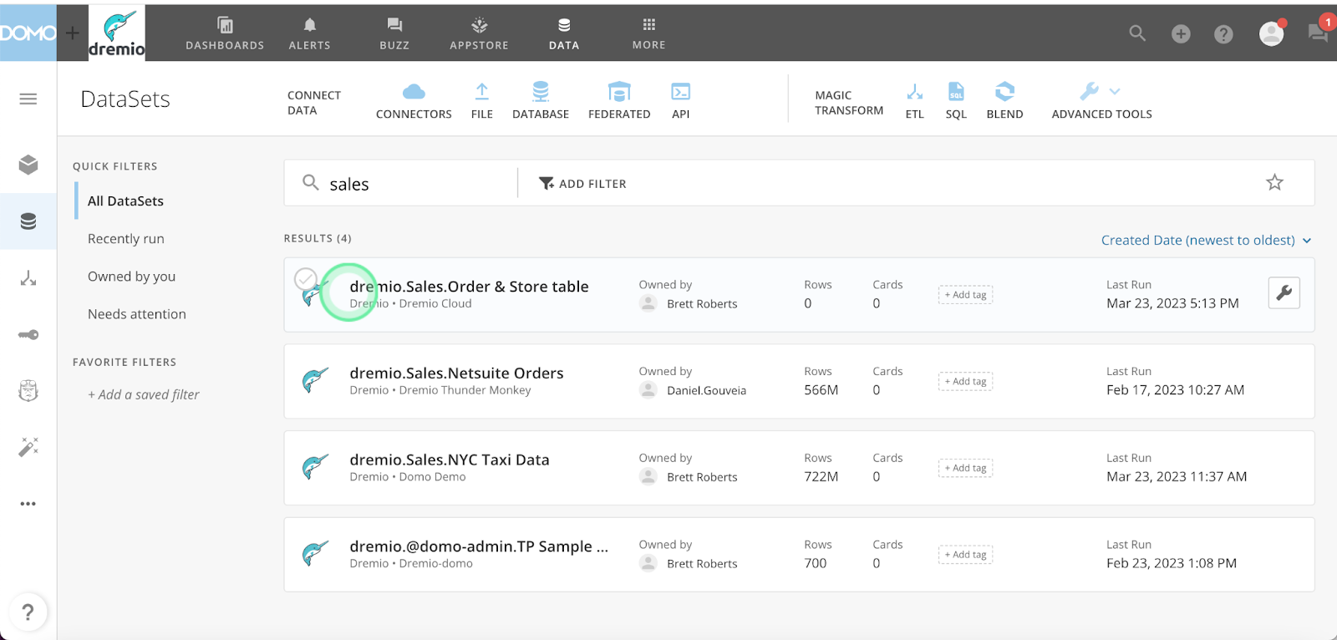1337x640 pixels.
Task: Click the add plus circle icon in header
Action: (1181, 33)
